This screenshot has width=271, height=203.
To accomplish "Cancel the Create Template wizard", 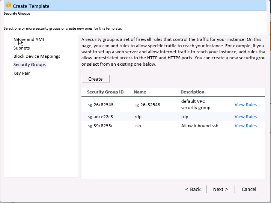I will point(249,189).
